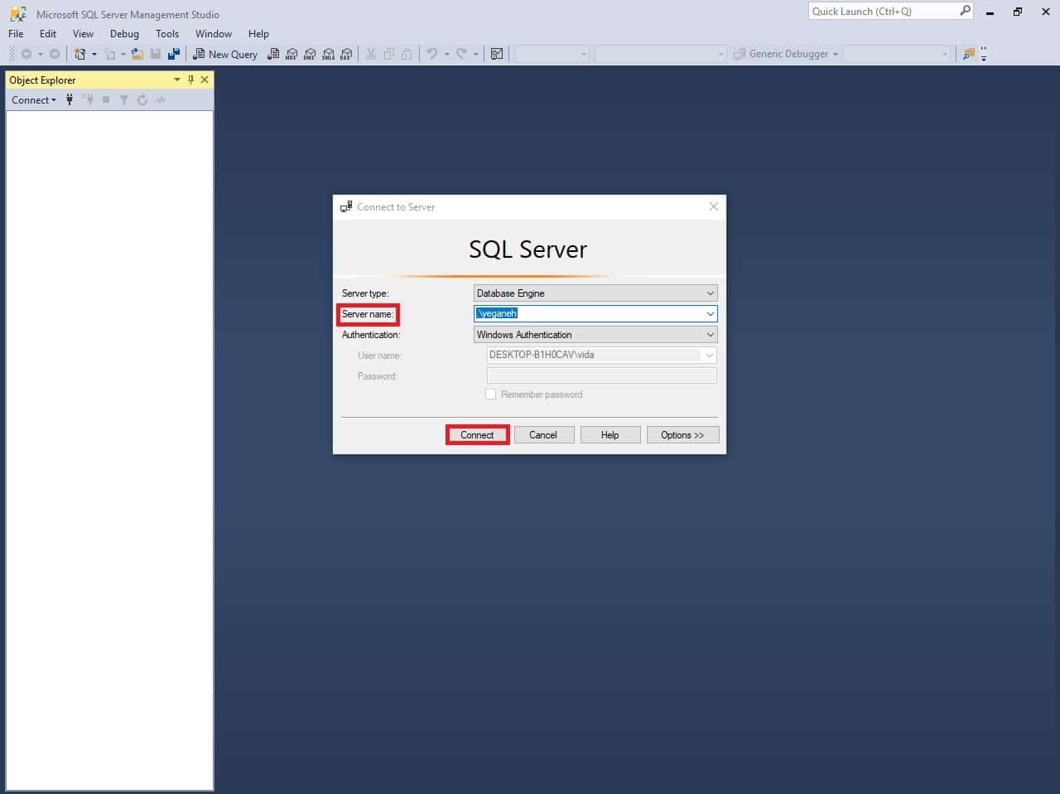The image size is (1060, 794).
Task: Open New Project dropdown arrow
Action: coord(94,54)
